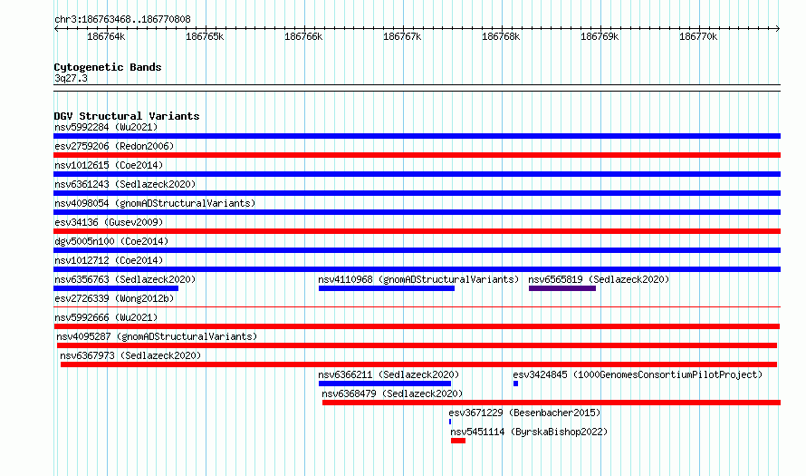Open nsv6368479 (Sedlazeck2020) label

[x=392, y=393]
